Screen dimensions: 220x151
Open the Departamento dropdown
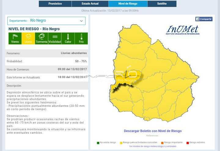[46, 21]
